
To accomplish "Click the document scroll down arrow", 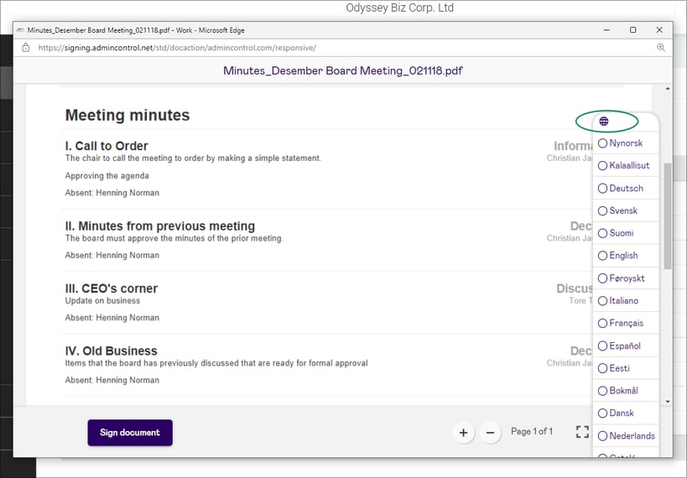I will 667,402.
